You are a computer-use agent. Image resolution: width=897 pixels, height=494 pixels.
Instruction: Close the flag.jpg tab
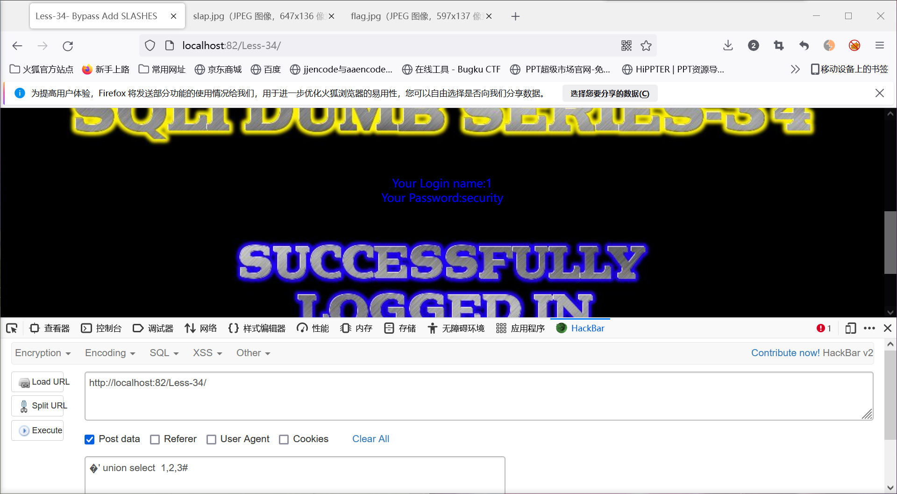(x=489, y=16)
